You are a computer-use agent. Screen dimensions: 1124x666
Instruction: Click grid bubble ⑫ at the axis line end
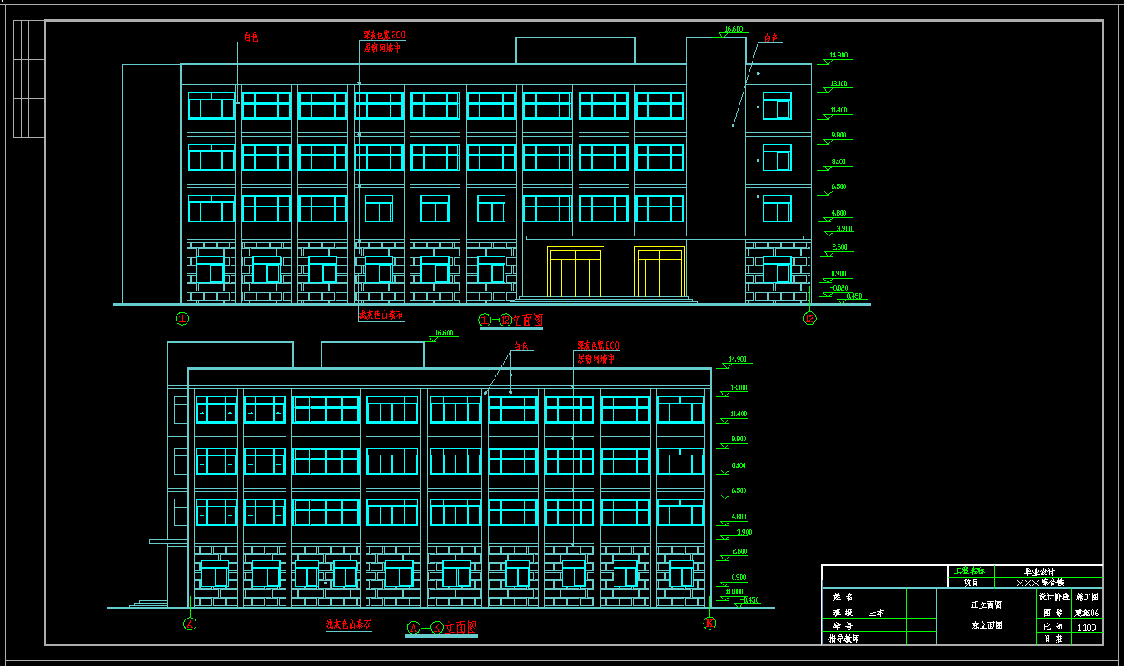pos(809,319)
